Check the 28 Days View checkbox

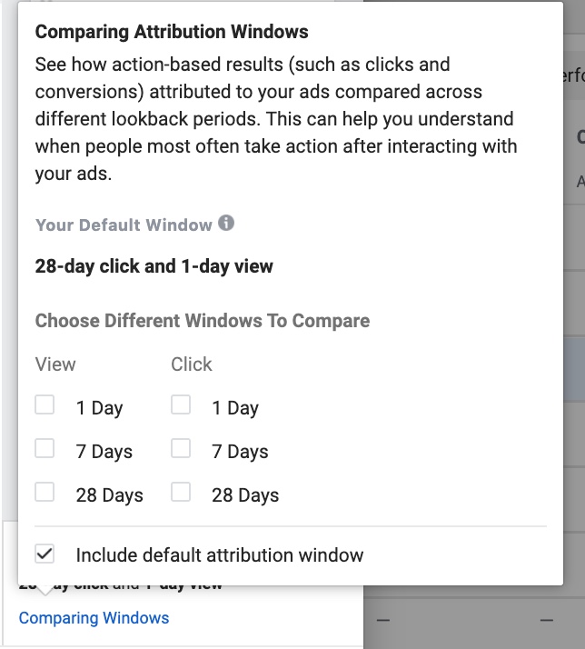[45, 492]
